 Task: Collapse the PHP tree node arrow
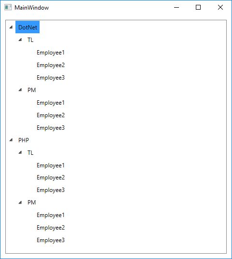(11, 140)
